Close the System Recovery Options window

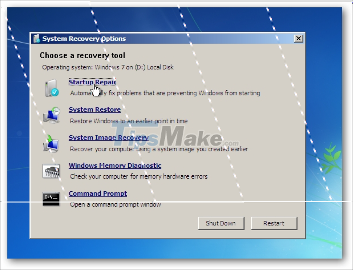299,38
